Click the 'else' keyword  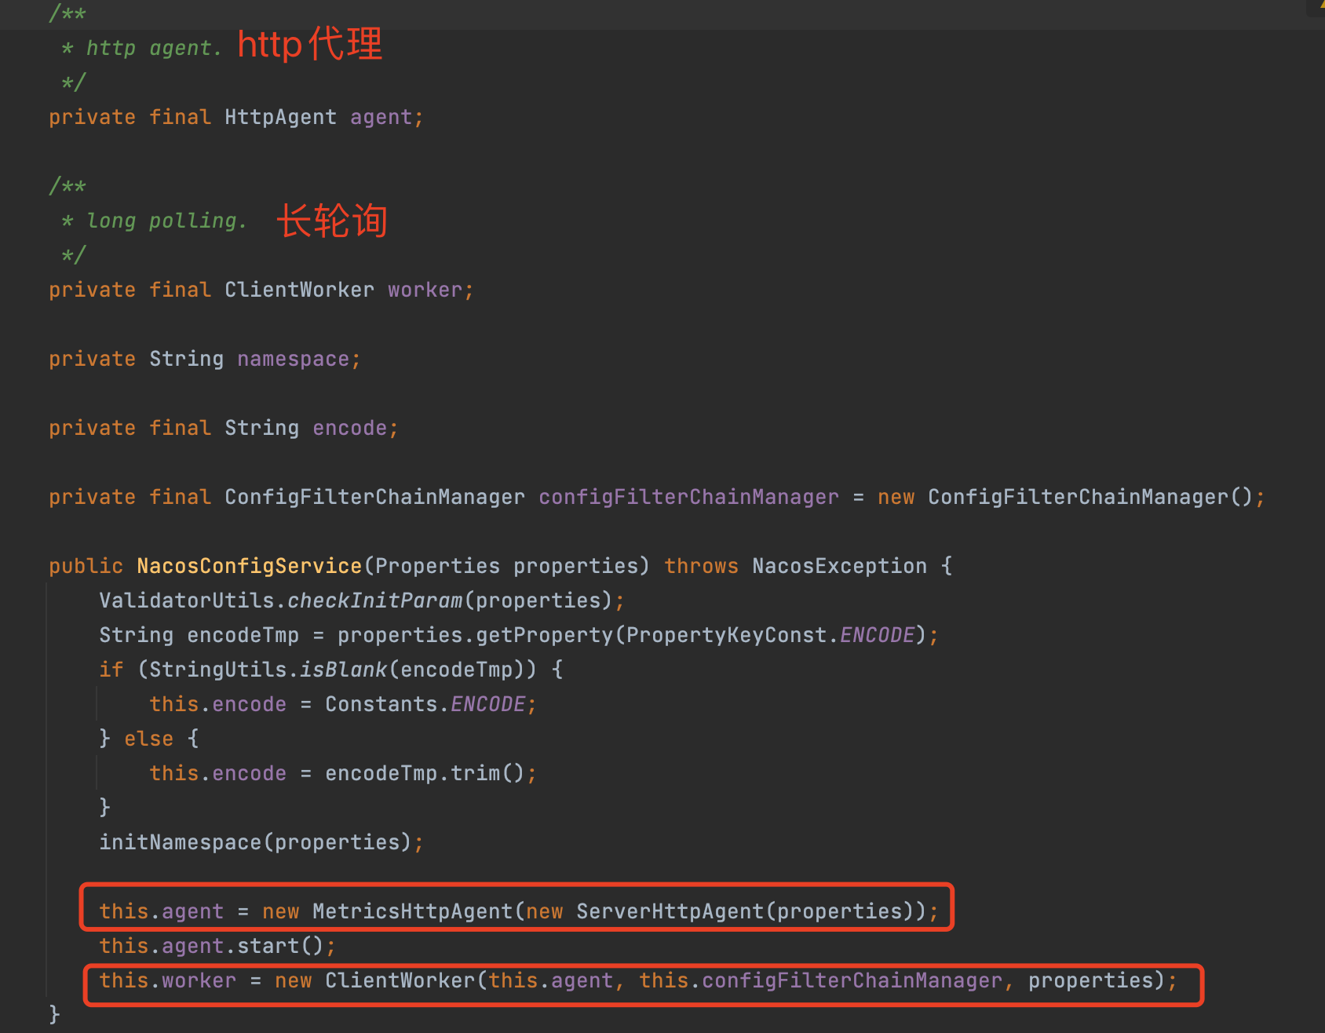click(x=148, y=739)
